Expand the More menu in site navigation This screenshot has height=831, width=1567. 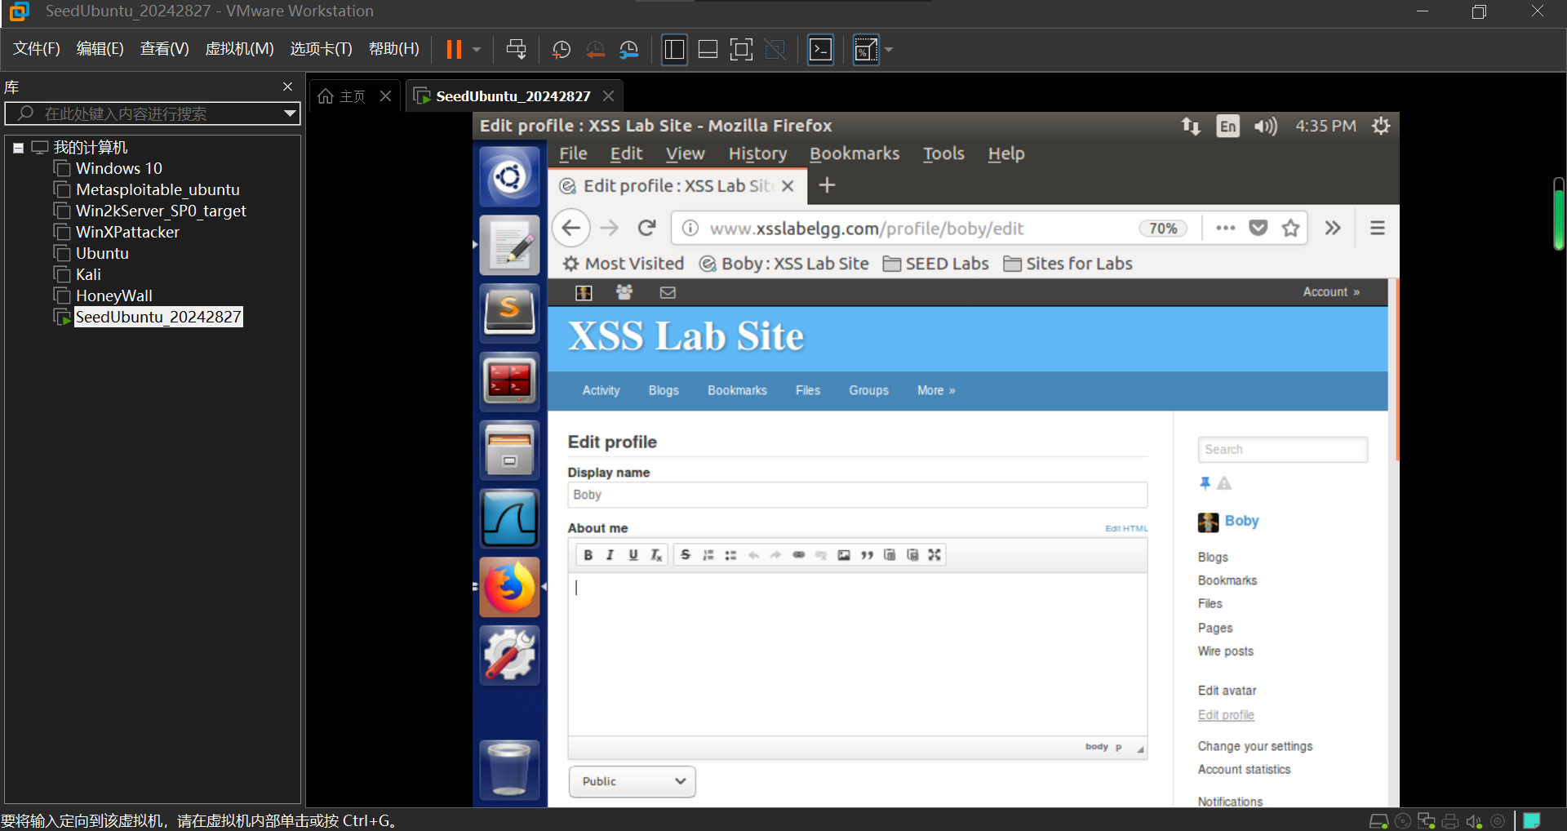tap(936, 390)
